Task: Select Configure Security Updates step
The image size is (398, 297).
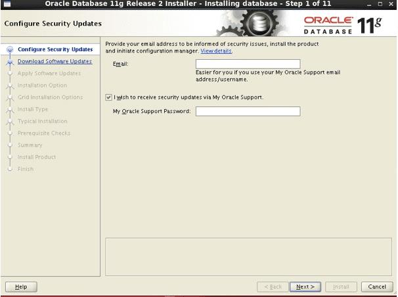Action: (55, 49)
